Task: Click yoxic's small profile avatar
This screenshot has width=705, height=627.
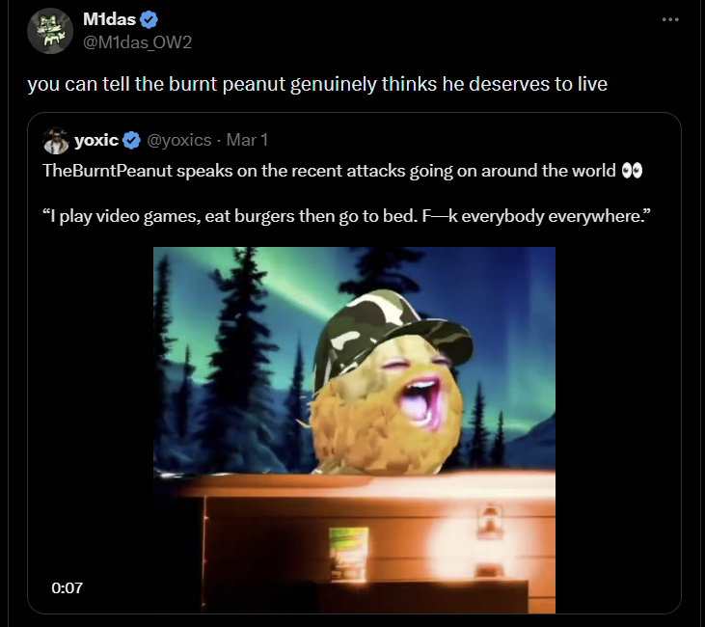Action: pyautogui.click(x=56, y=141)
